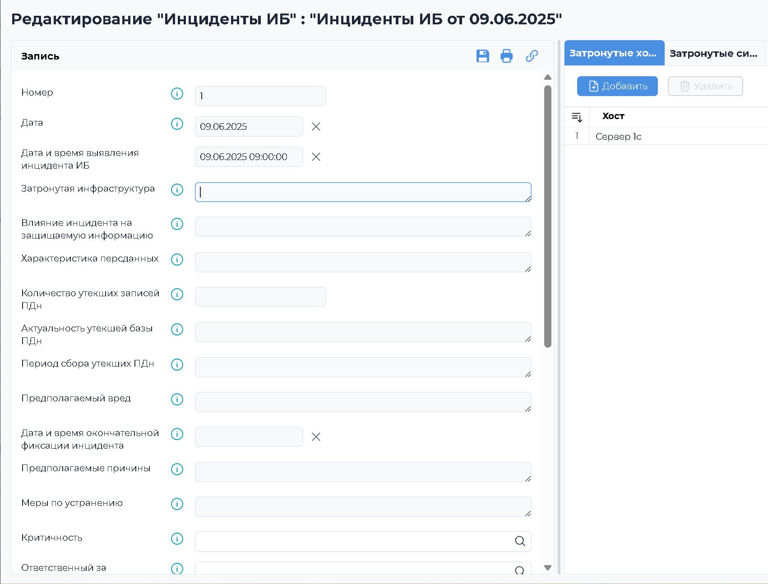The width and height of the screenshot is (768, 584).
Task: Show info for Характеристика персданных
Action: tap(177, 259)
